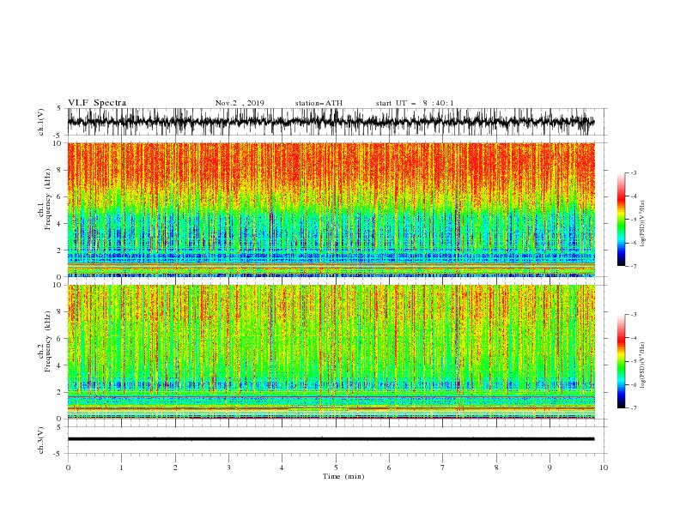Click Time axis tick label "7"

click(x=443, y=468)
